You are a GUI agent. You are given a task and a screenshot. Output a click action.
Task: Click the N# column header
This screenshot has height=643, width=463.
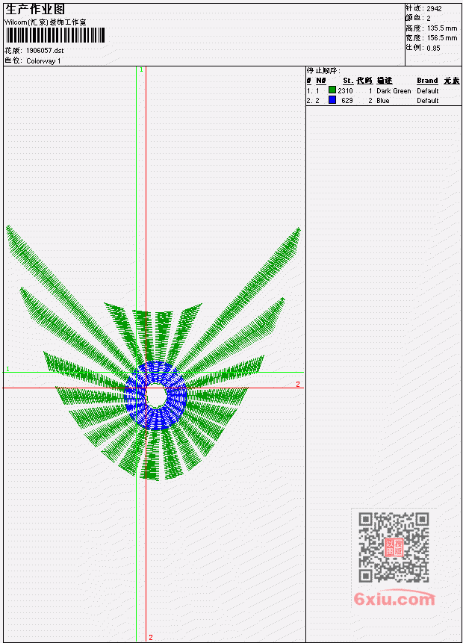tap(320, 81)
